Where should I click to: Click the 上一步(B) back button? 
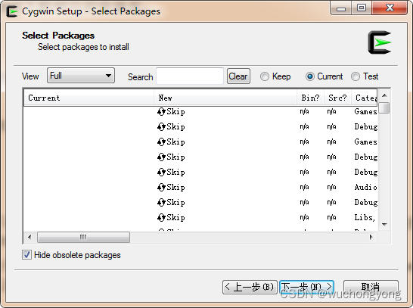point(250,287)
